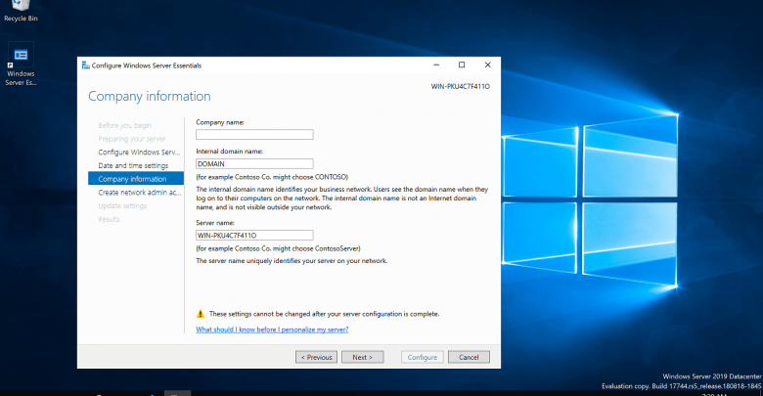Open 'What should I know before I personalize my server?' link
763x396 pixels.
[272, 330]
